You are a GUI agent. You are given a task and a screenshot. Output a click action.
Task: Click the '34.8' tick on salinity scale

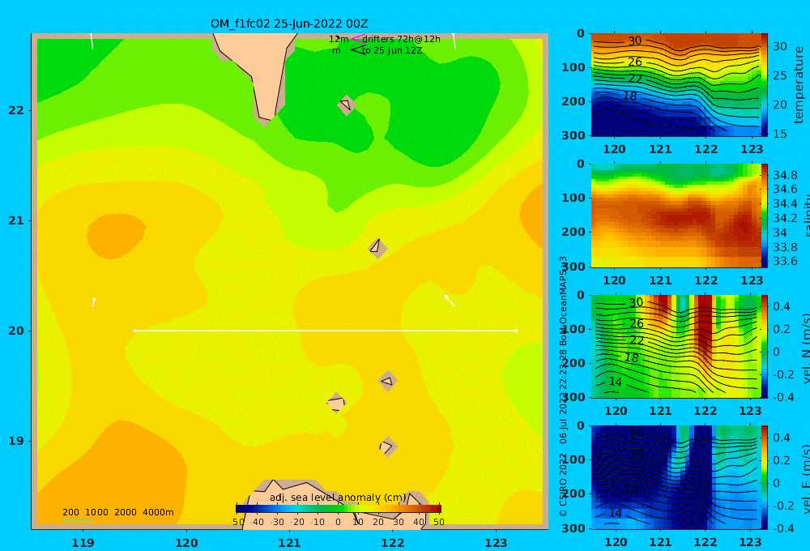[x=785, y=175]
